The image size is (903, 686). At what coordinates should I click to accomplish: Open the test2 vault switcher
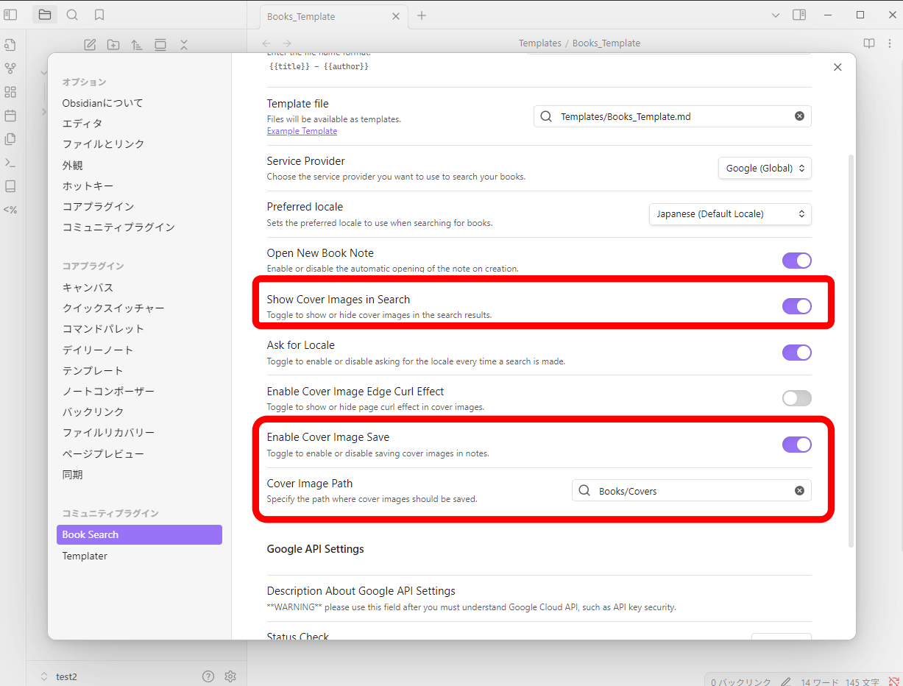point(59,676)
